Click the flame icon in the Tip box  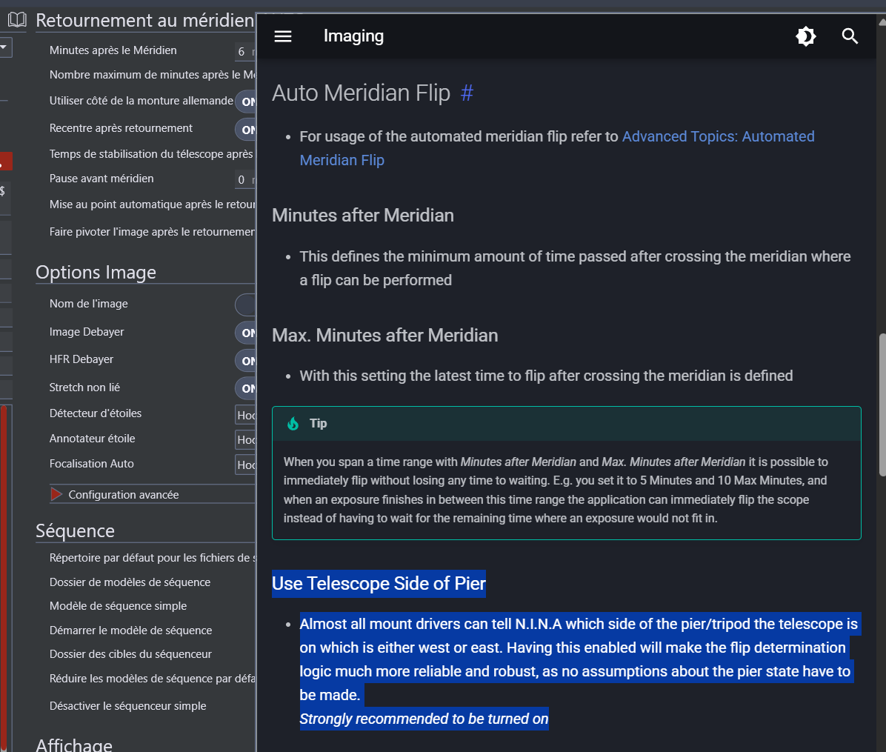[x=293, y=424]
